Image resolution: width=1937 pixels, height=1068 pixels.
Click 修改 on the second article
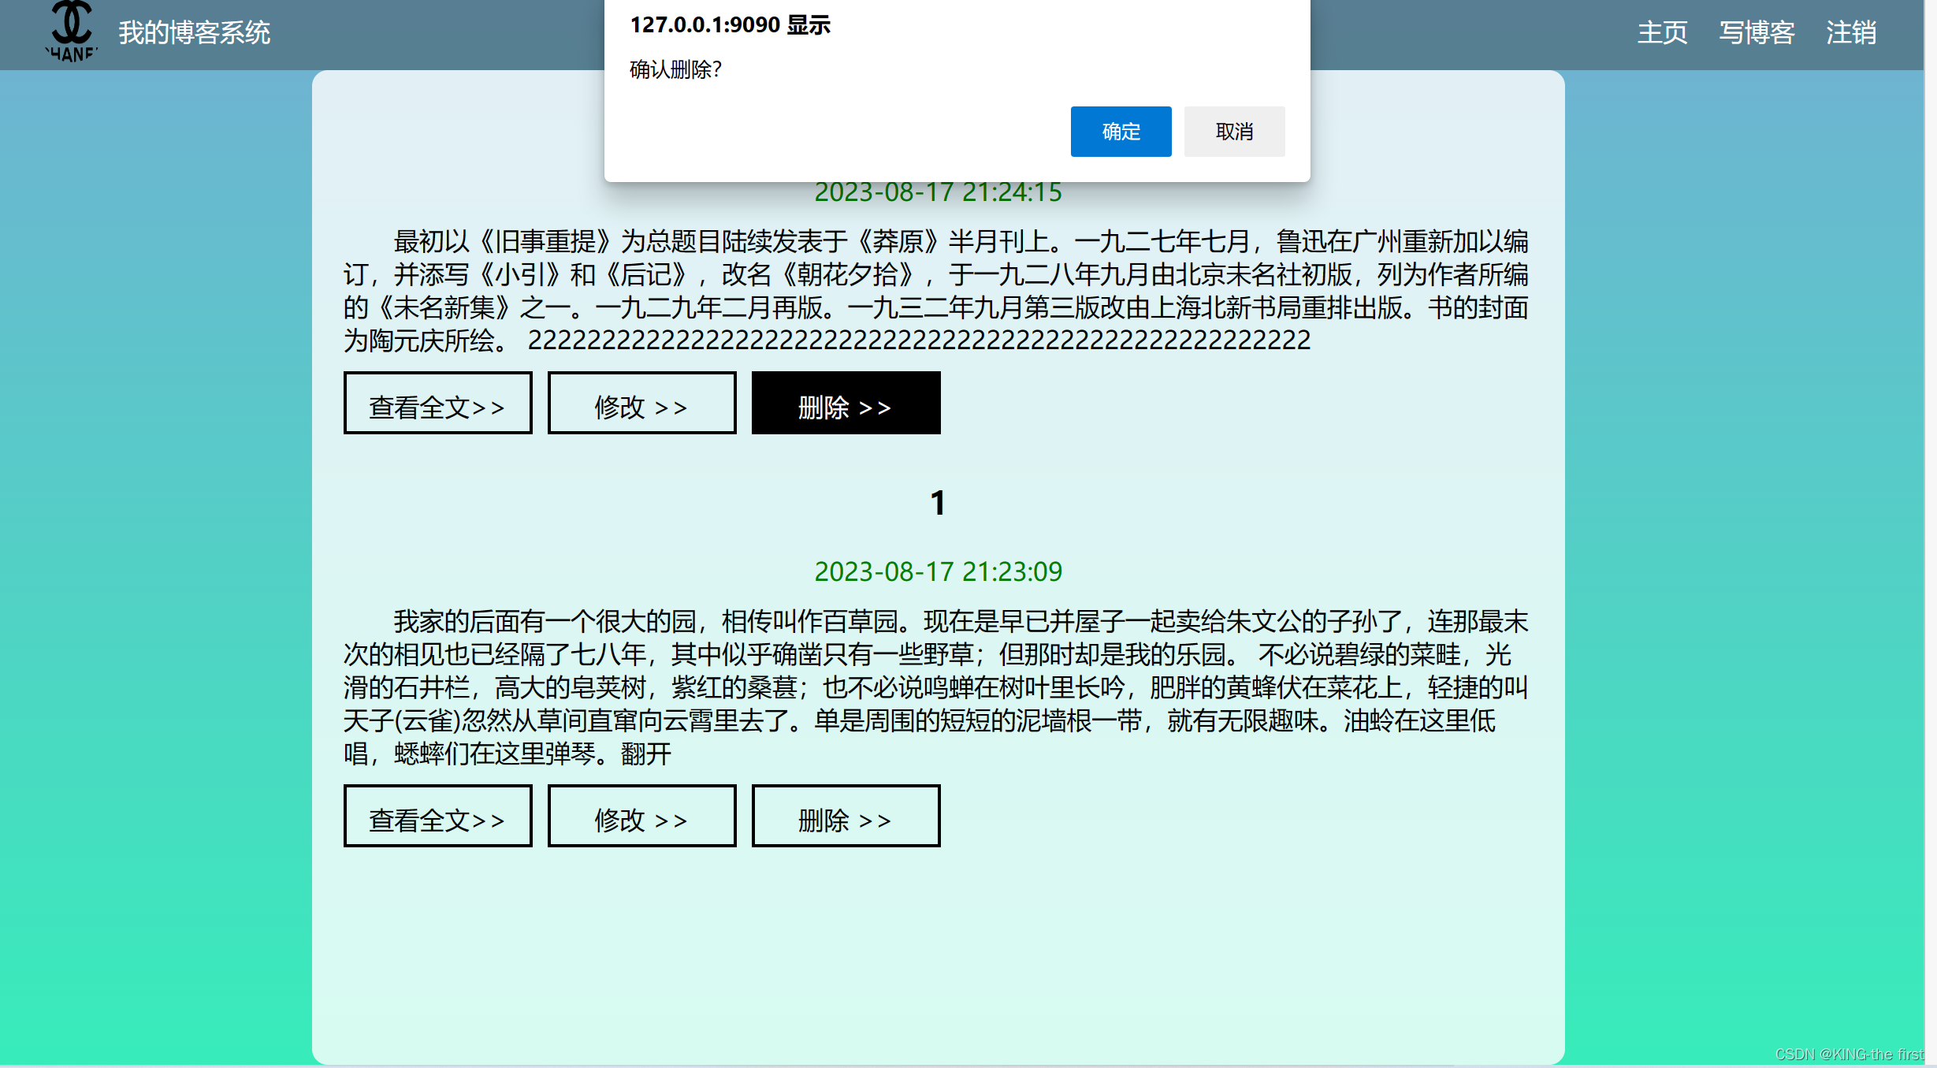point(641,816)
